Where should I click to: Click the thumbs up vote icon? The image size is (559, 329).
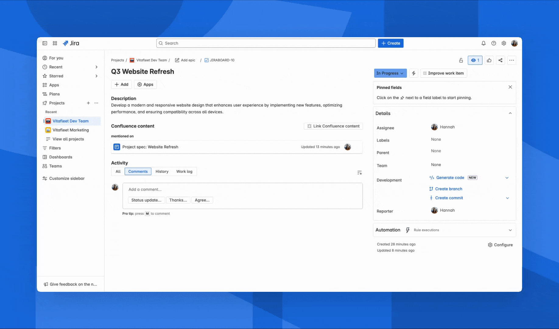[x=489, y=60]
